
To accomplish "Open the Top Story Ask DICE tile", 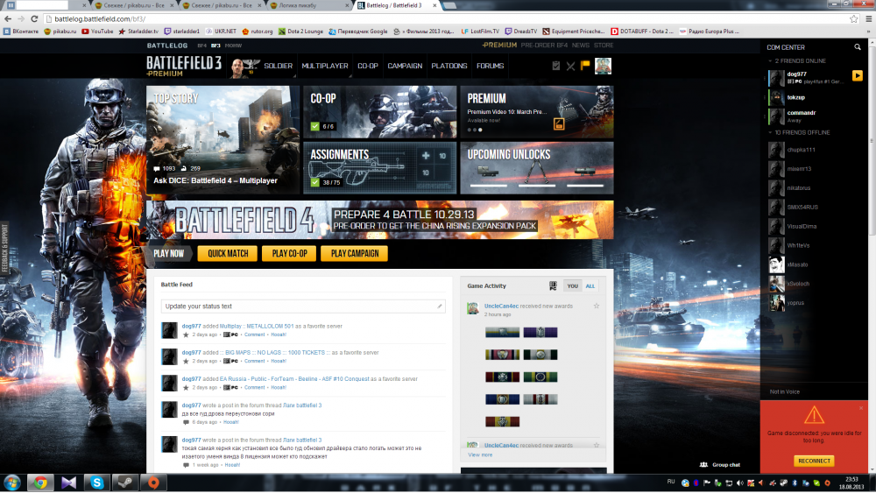I will pyautogui.click(x=223, y=139).
